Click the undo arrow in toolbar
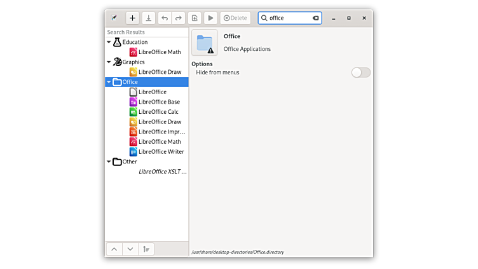The image size is (478, 269). [x=165, y=18]
